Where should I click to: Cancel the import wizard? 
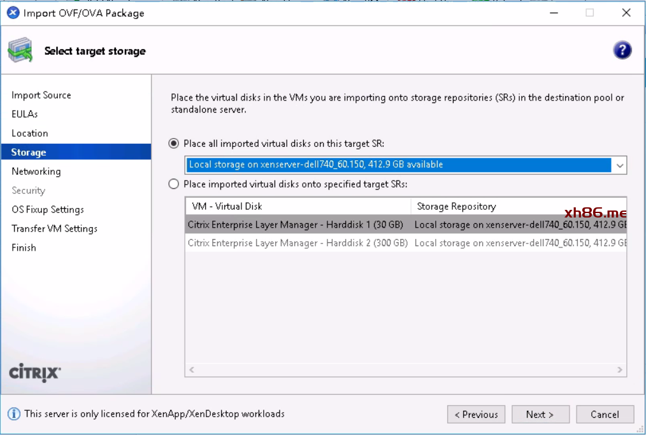click(x=605, y=415)
